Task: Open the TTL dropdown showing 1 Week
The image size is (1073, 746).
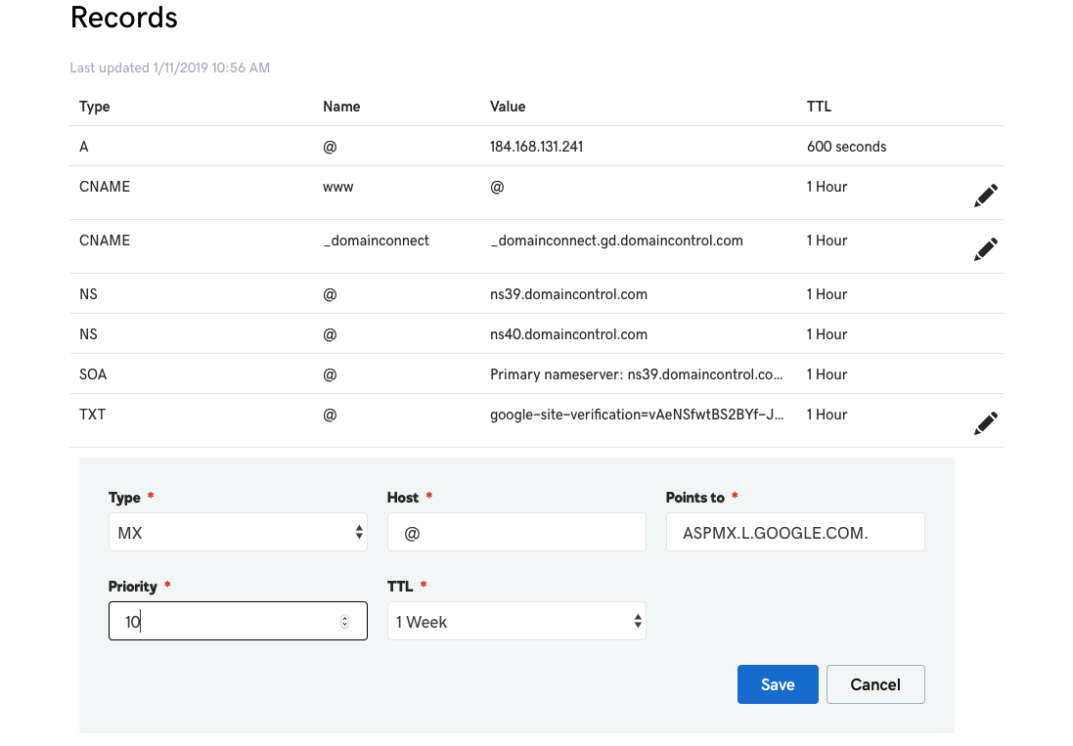Action: click(516, 621)
